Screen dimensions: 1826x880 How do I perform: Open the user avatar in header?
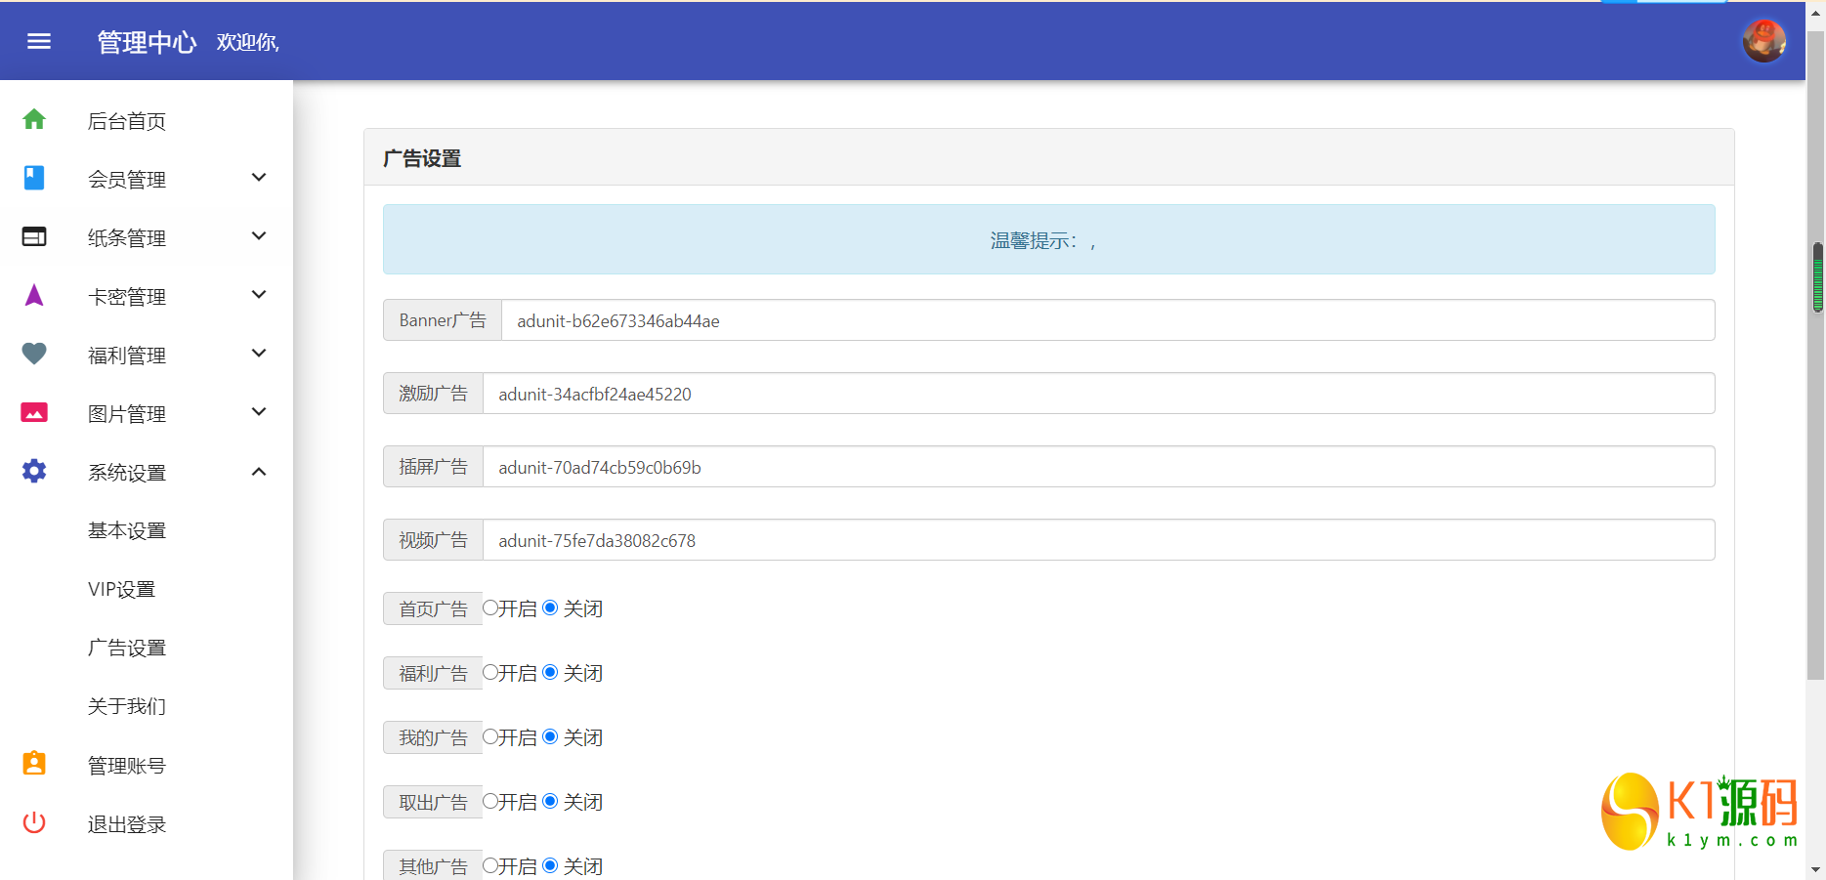(x=1763, y=41)
